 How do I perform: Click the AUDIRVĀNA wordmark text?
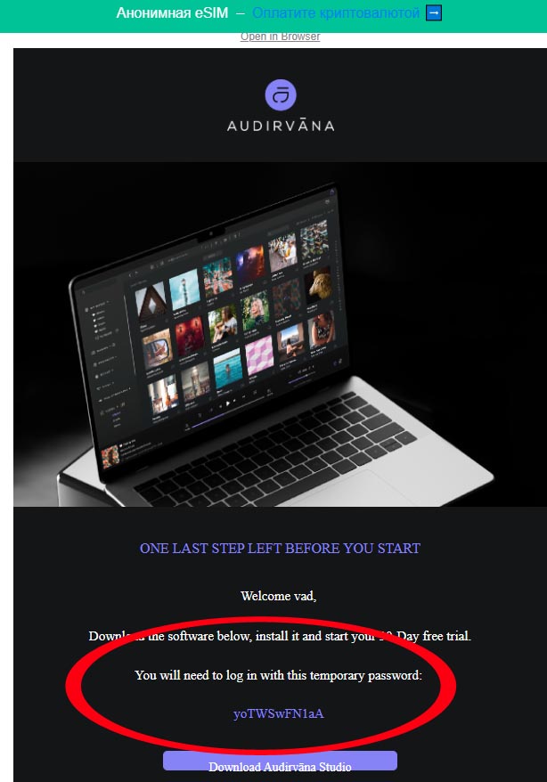pyautogui.click(x=281, y=126)
